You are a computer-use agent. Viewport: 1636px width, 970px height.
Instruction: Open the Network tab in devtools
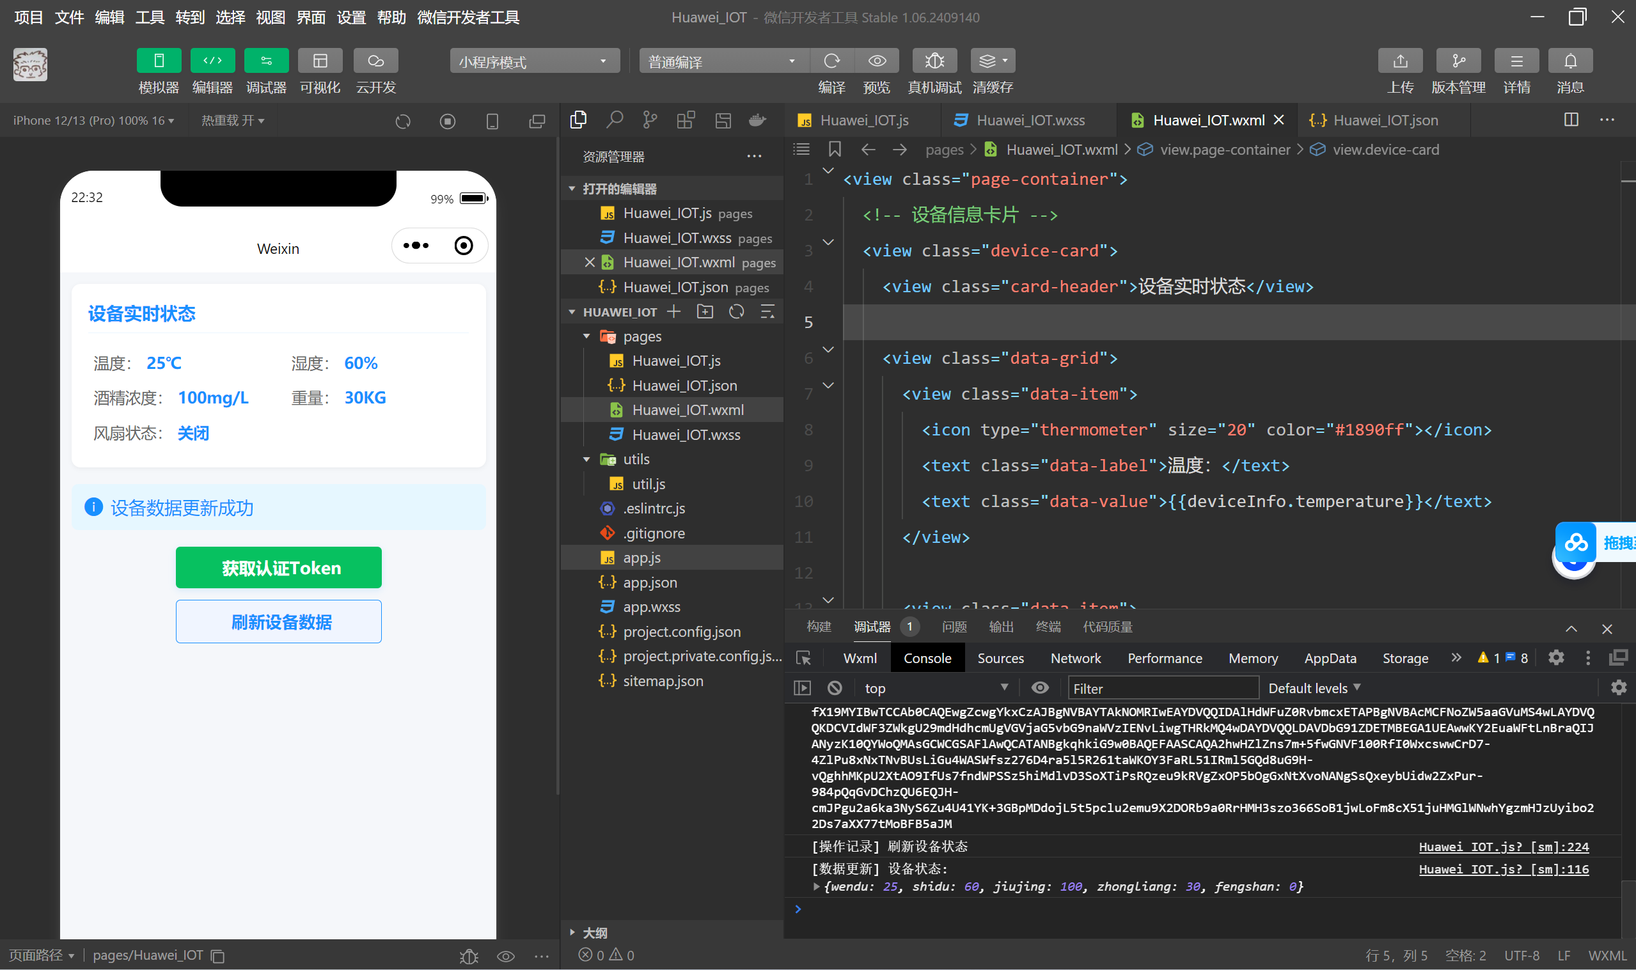point(1074,658)
